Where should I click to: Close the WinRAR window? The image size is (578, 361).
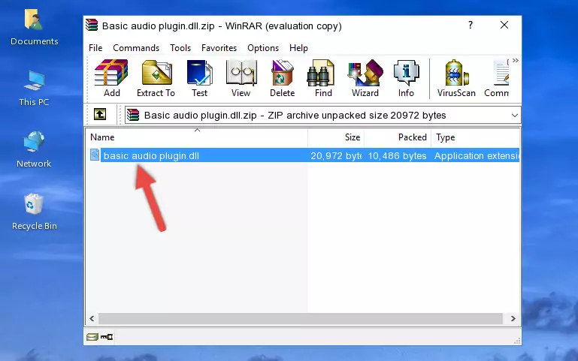pos(504,25)
